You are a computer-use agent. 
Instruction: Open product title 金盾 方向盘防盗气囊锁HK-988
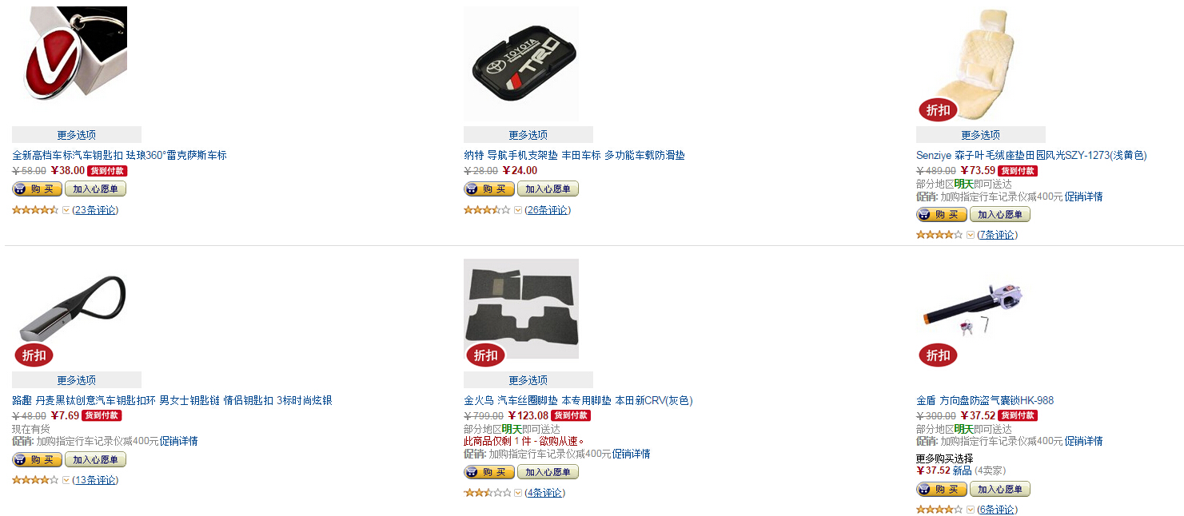(985, 400)
